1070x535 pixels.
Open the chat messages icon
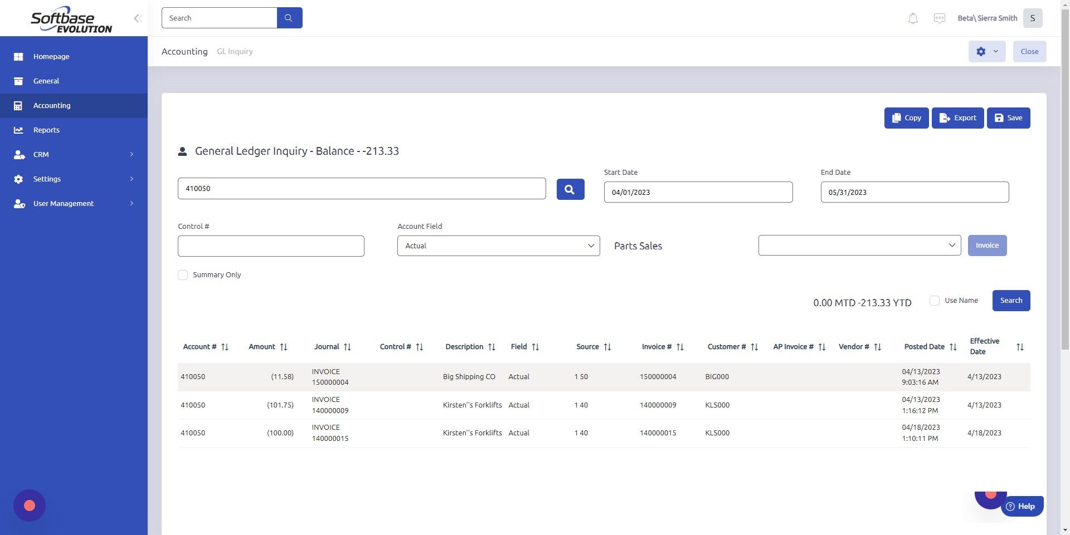point(939,18)
